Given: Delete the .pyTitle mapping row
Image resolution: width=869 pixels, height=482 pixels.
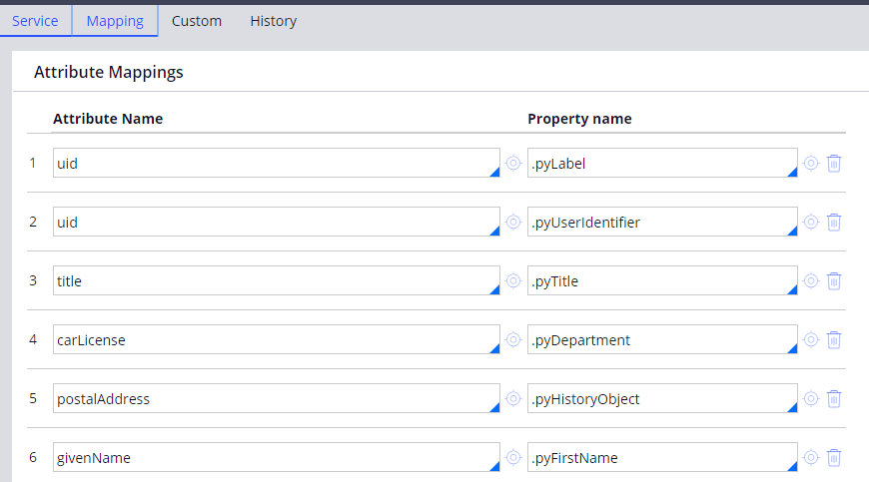Looking at the screenshot, I should (834, 281).
